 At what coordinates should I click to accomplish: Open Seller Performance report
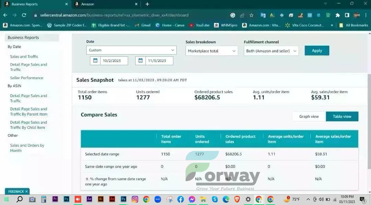point(26,78)
